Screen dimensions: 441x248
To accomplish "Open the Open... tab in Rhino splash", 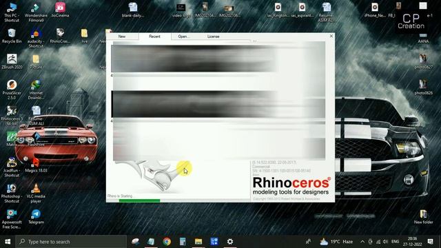I will tap(184, 37).
